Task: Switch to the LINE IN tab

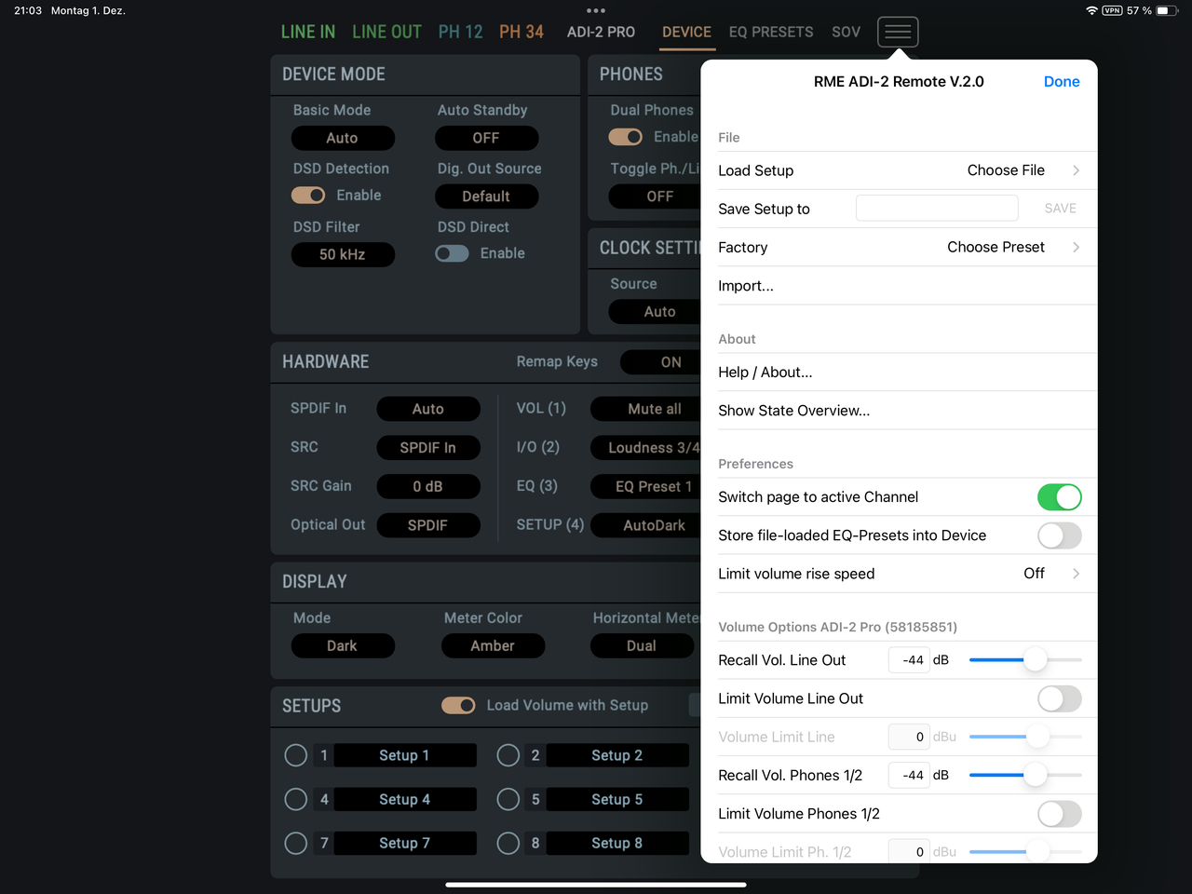Action: click(308, 32)
